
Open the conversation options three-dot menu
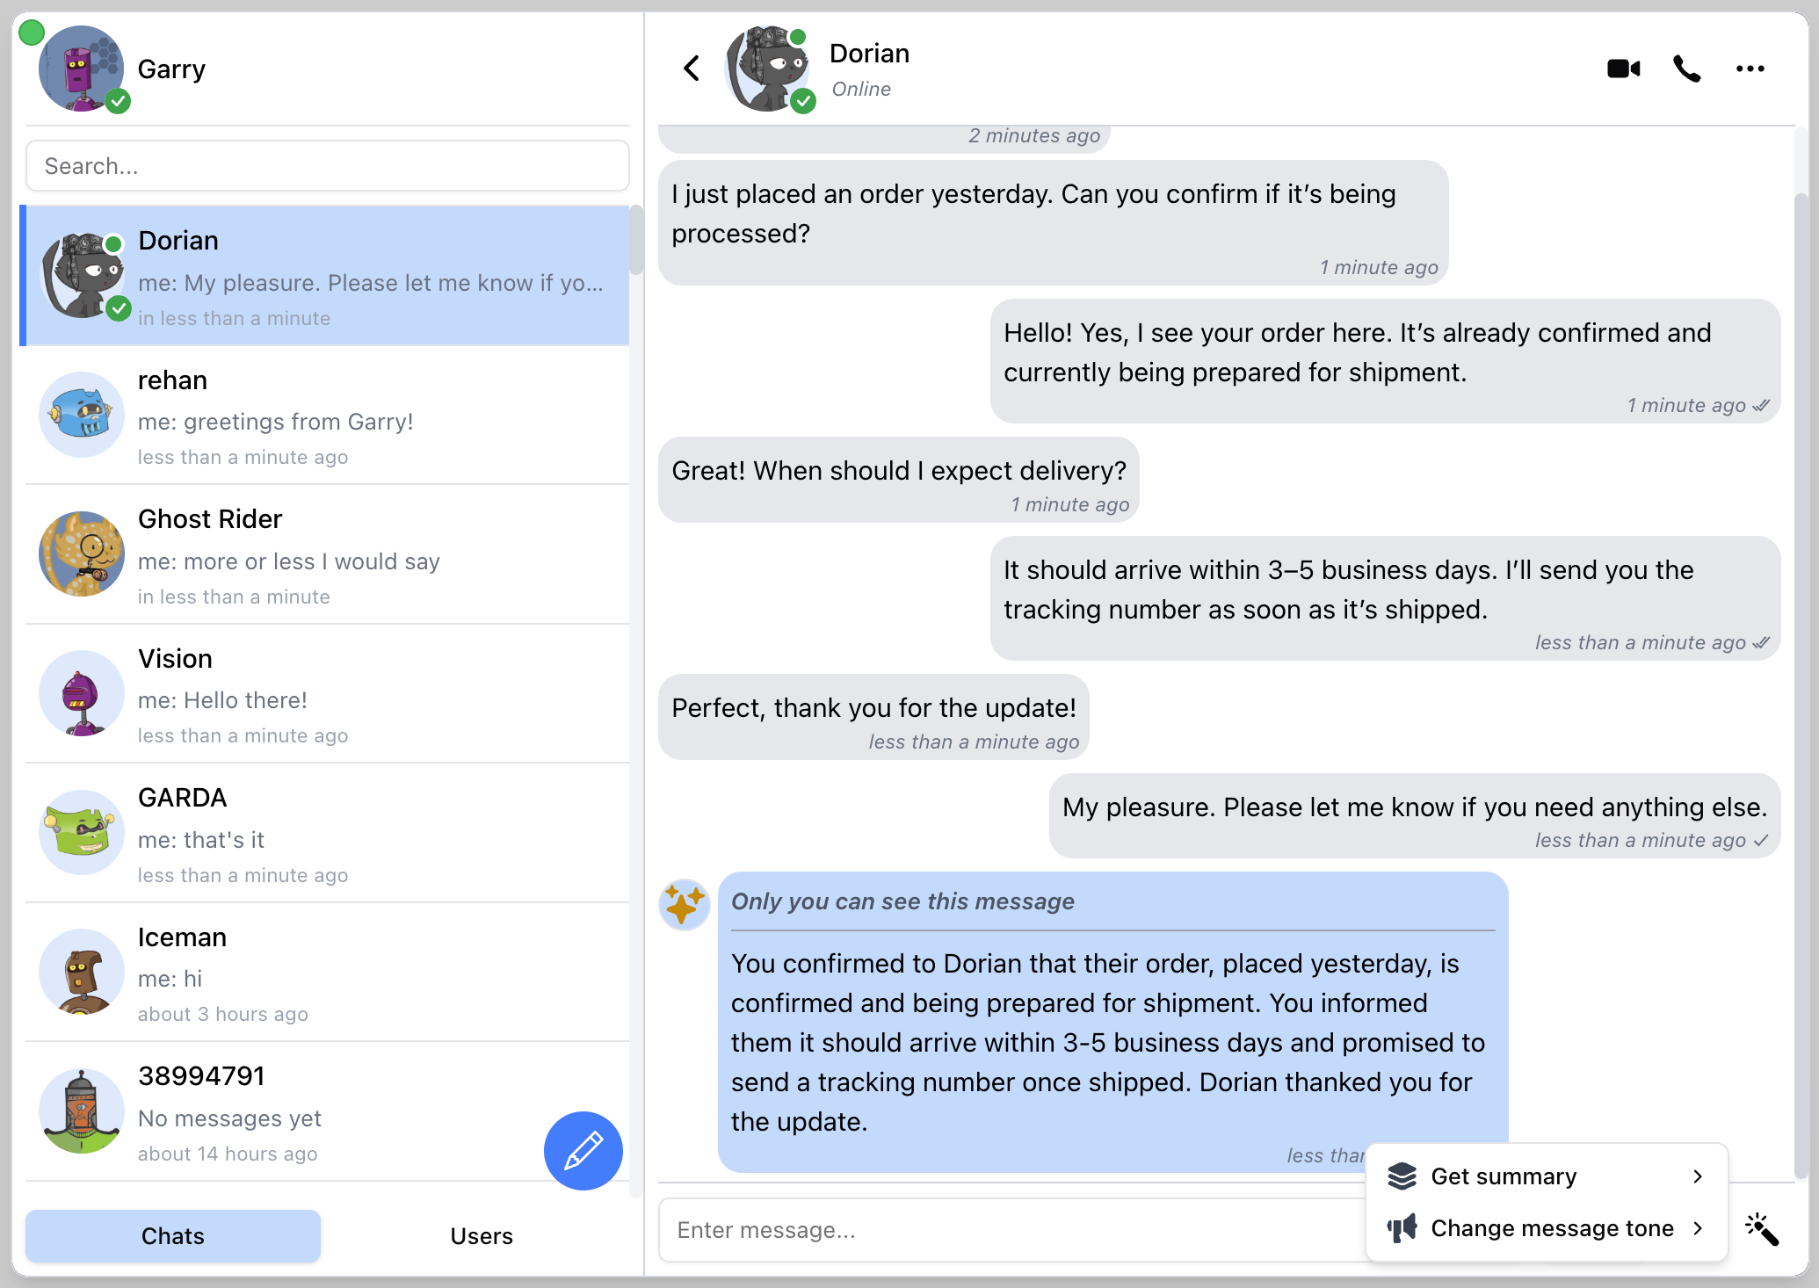coord(1750,69)
